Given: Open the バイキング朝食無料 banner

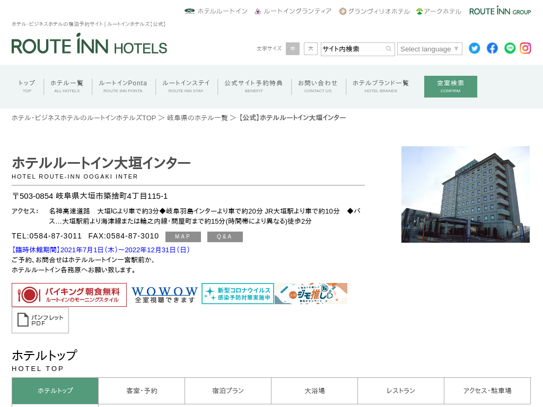Looking at the screenshot, I should pos(69,295).
